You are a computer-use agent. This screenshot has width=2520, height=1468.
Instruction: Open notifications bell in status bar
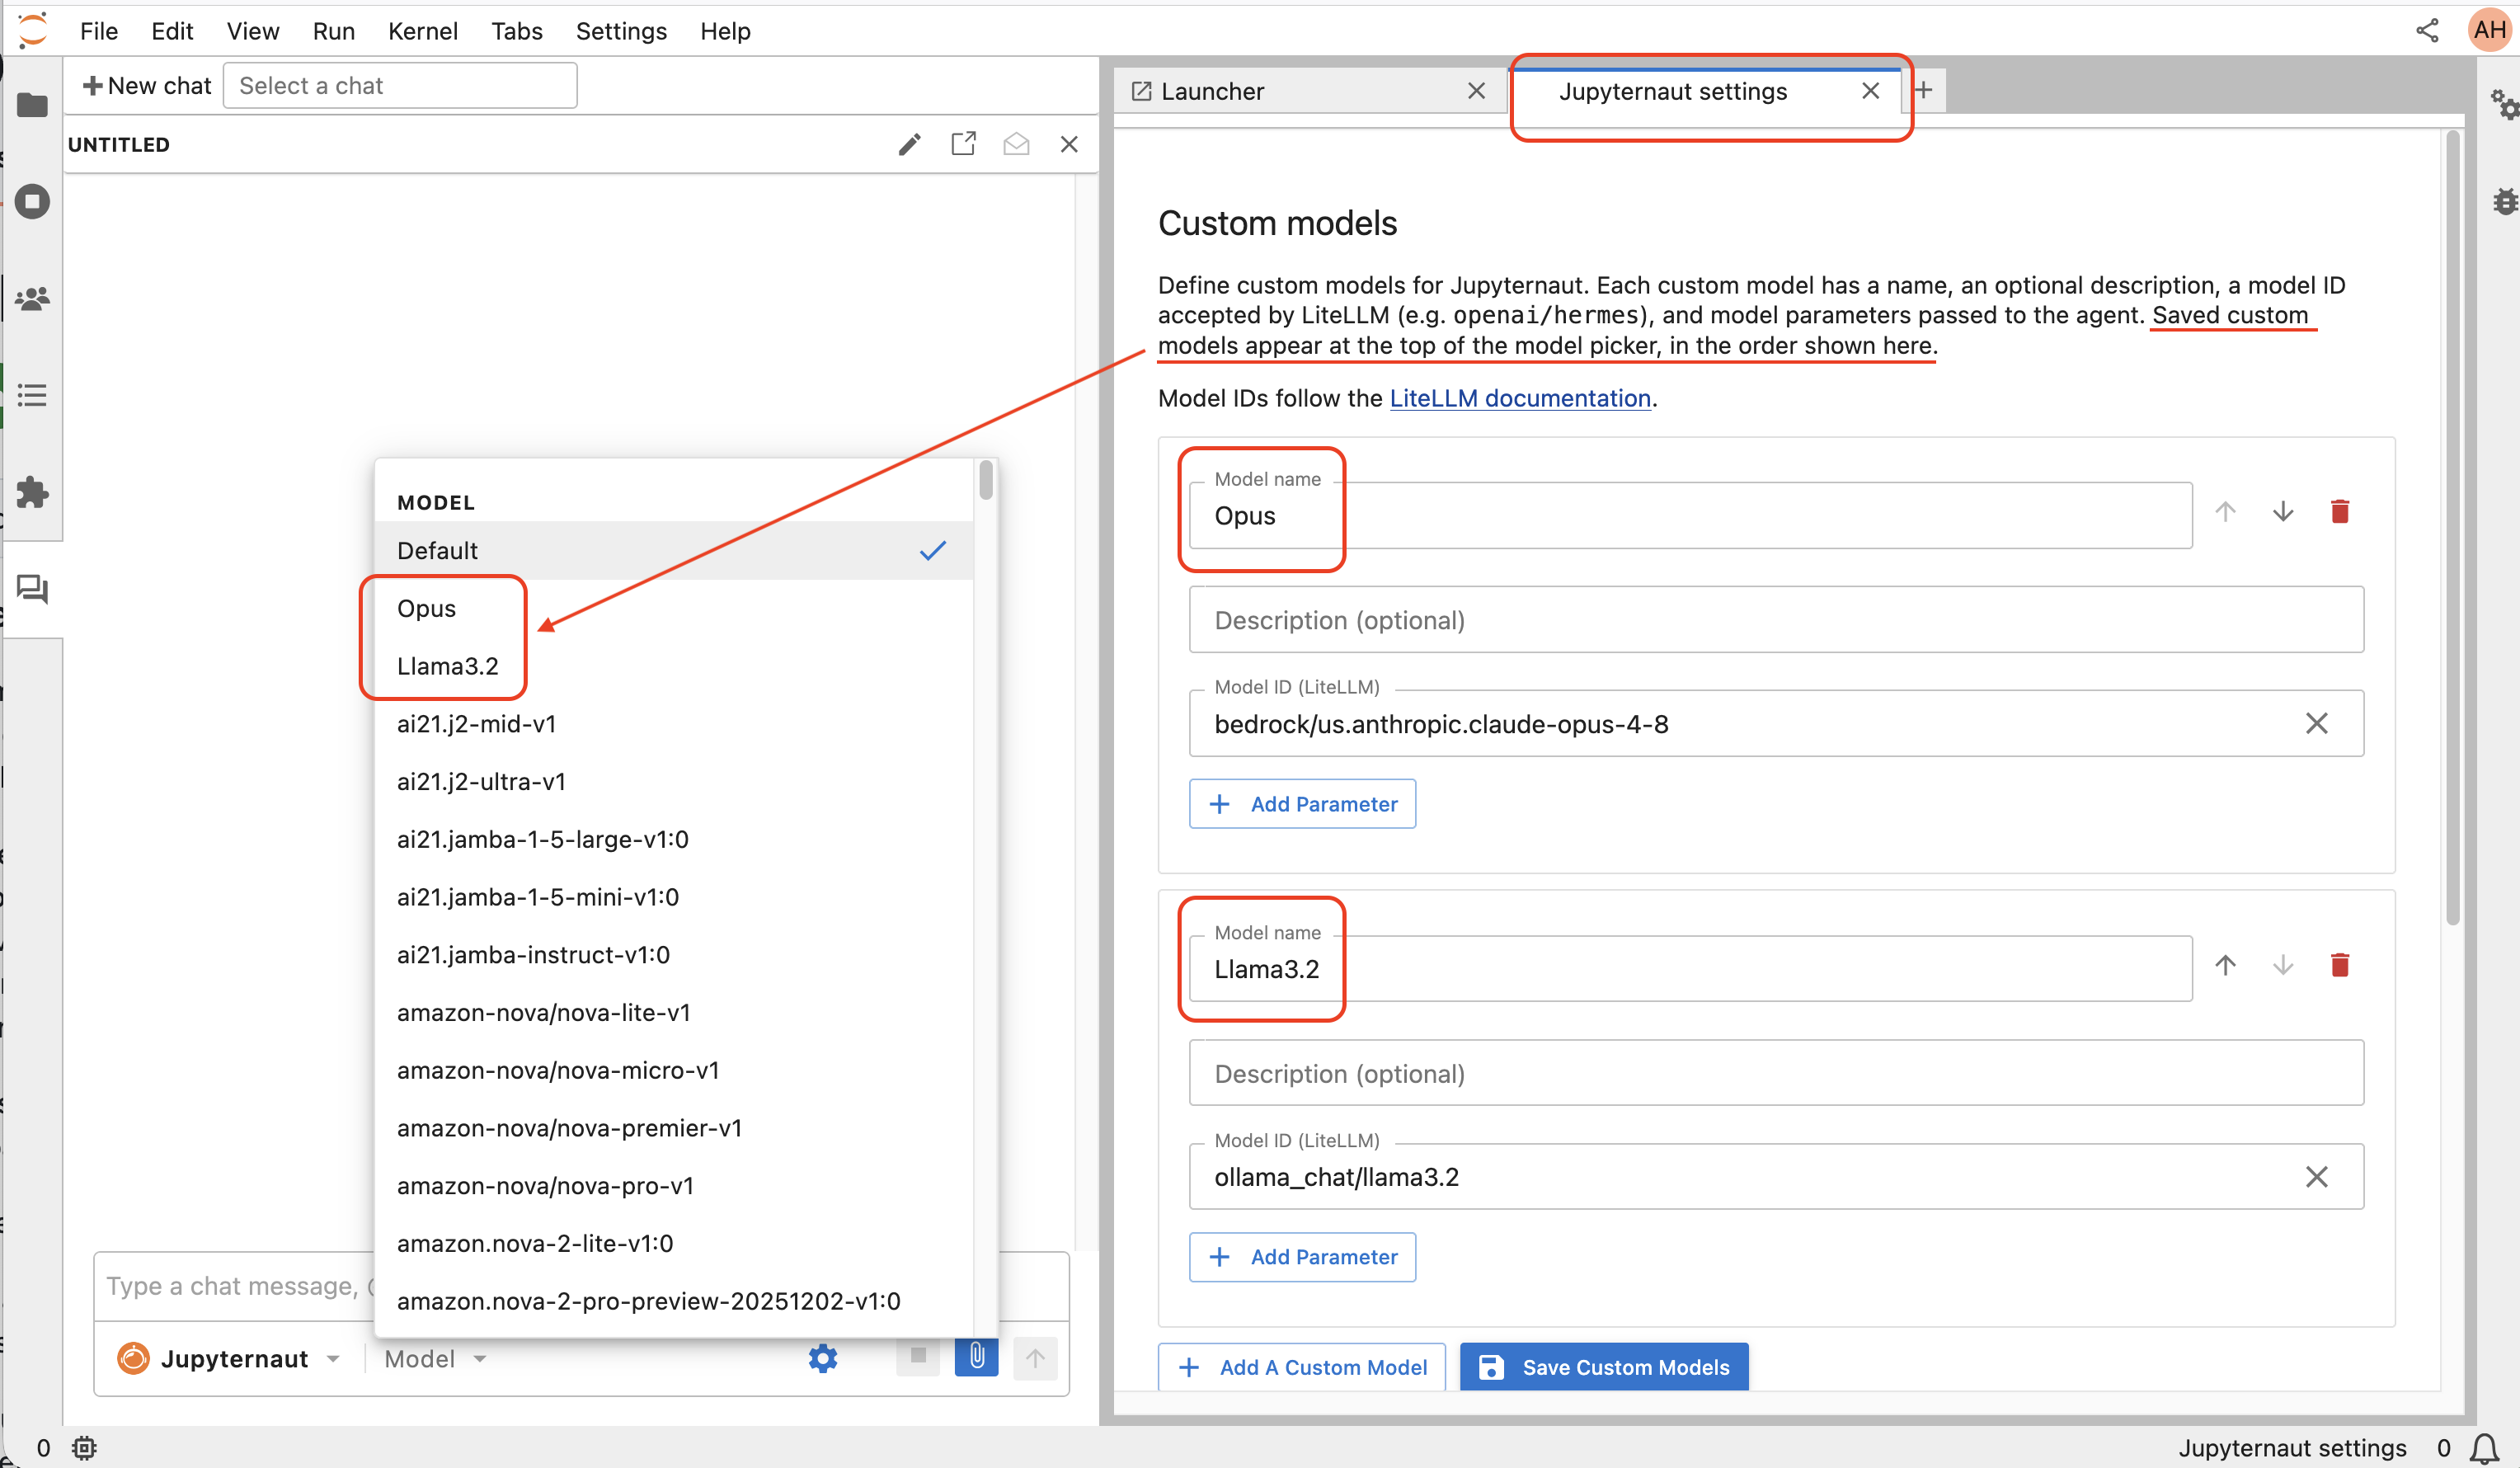coord(2485,1448)
